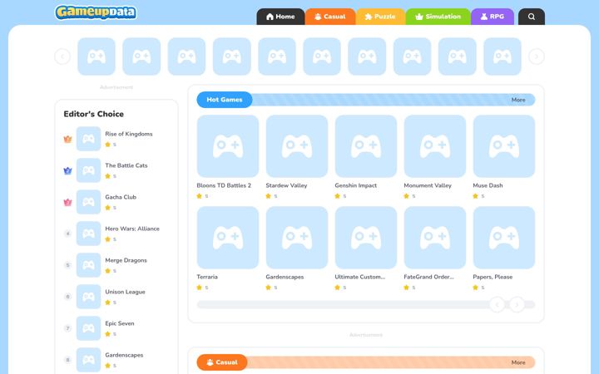Click the Merge Dragons title
Viewport: 599px width, 374px height.
tap(126, 260)
